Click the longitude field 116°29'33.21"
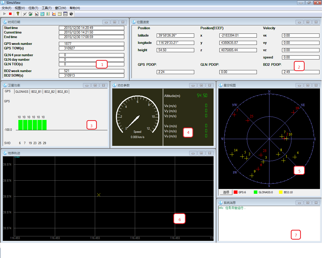This screenshot has width=322, height=258. (175, 43)
